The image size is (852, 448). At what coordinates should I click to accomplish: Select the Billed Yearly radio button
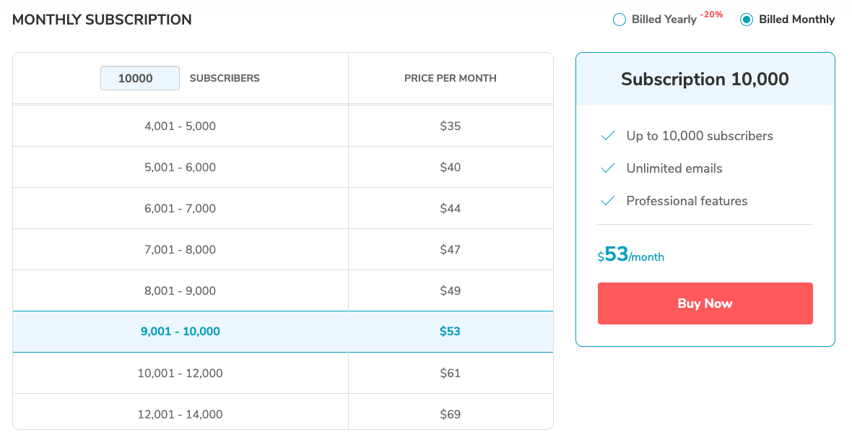[619, 20]
